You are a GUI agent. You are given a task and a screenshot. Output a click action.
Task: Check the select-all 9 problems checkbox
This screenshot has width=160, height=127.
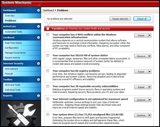click(x=48, y=28)
